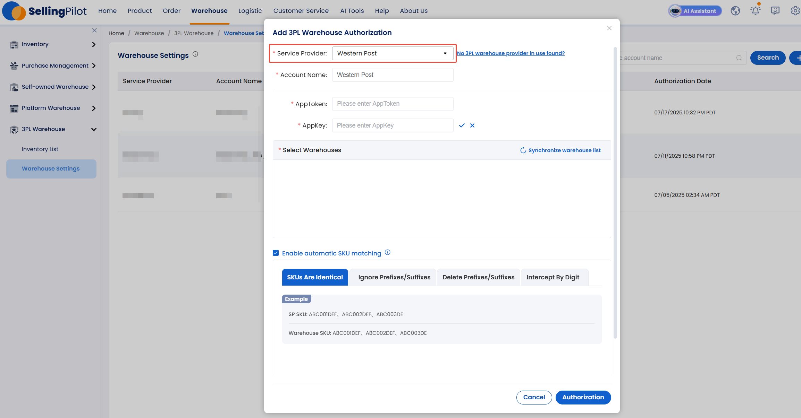The image size is (801, 418).
Task: Open 'No 3PL warehouse provider in use found?' link
Action: (x=511, y=53)
